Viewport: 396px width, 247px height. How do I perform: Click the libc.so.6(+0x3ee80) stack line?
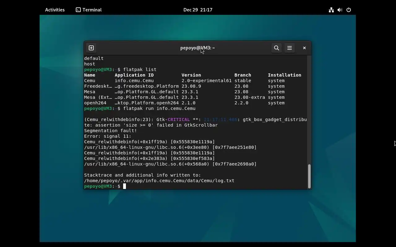click(170, 147)
